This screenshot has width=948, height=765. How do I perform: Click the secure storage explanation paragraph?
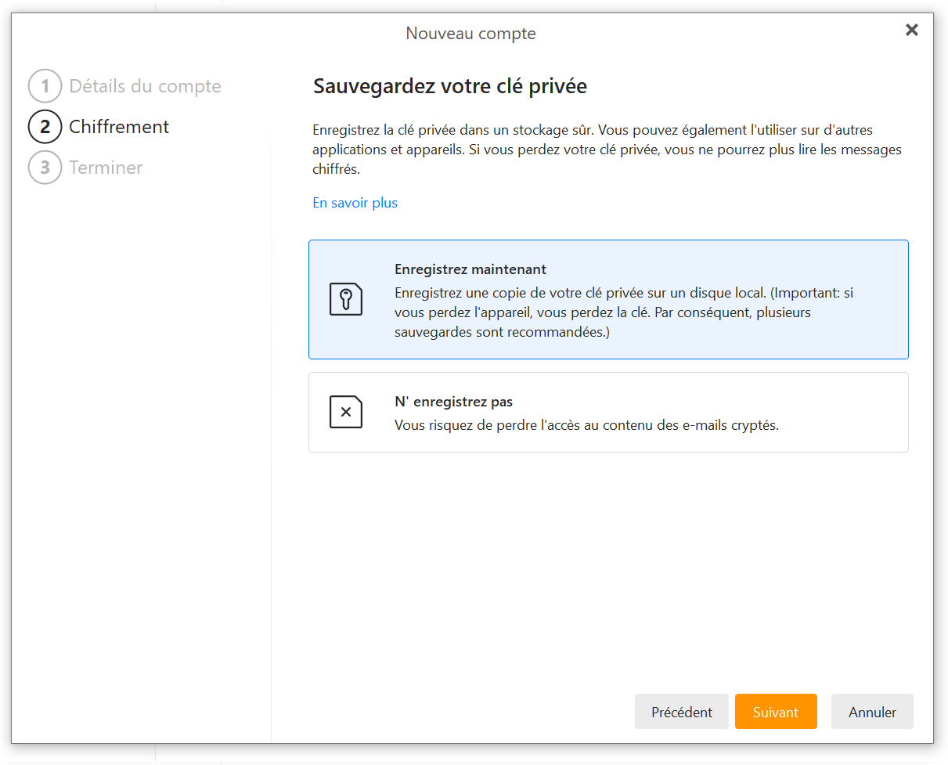point(607,149)
